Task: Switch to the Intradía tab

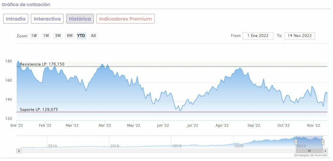Action: pos(16,19)
